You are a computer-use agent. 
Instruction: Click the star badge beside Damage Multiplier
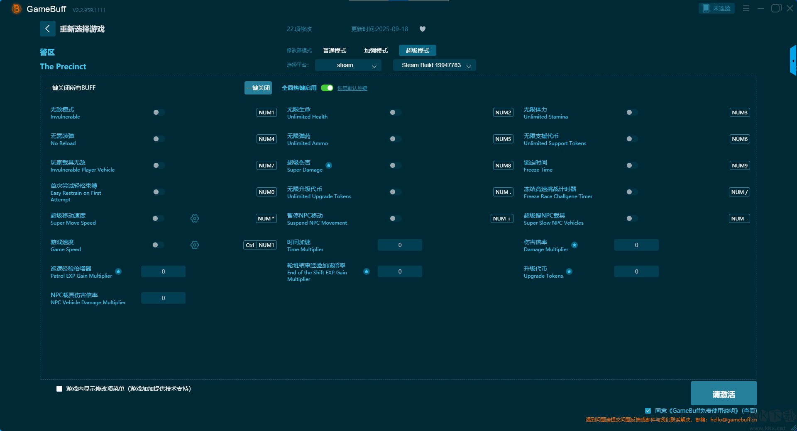(x=575, y=245)
